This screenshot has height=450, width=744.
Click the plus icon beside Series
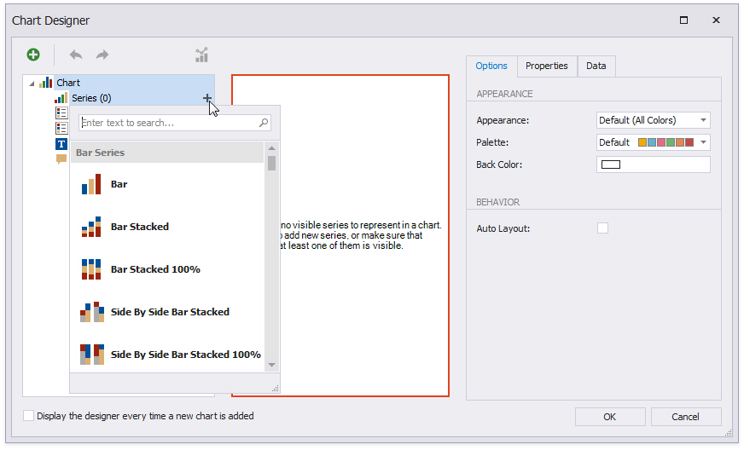[207, 98]
